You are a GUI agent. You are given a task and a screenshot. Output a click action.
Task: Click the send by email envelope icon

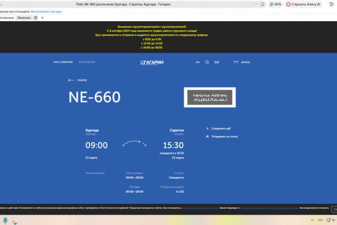tap(207, 136)
